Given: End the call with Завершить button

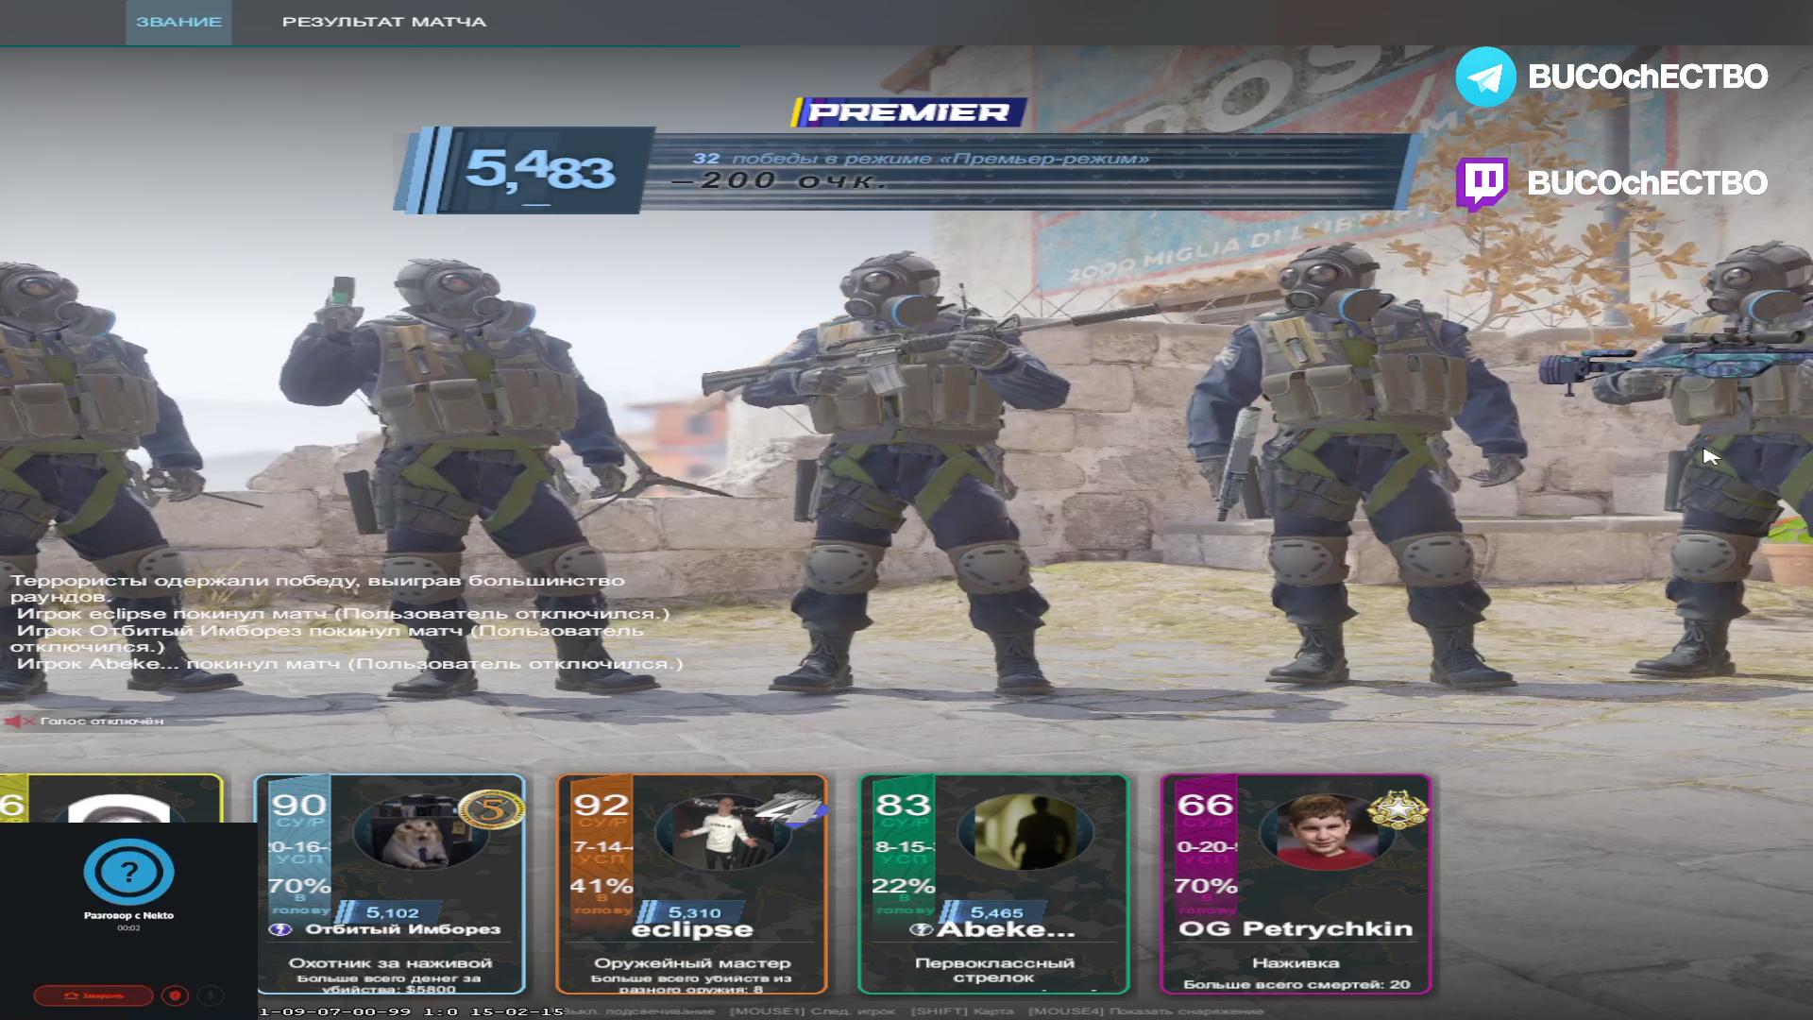Looking at the screenshot, I should tap(93, 995).
